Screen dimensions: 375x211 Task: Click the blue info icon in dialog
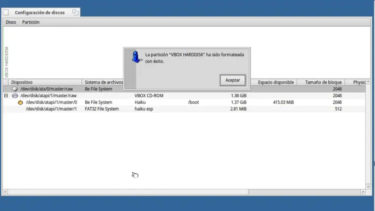pyautogui.click(x=136, y=57)
